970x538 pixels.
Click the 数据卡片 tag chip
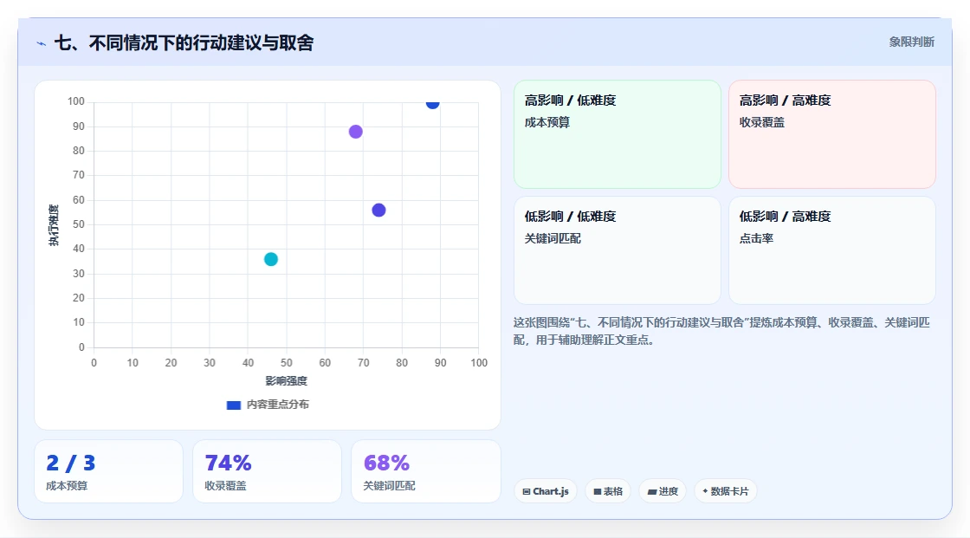point(726,491)
